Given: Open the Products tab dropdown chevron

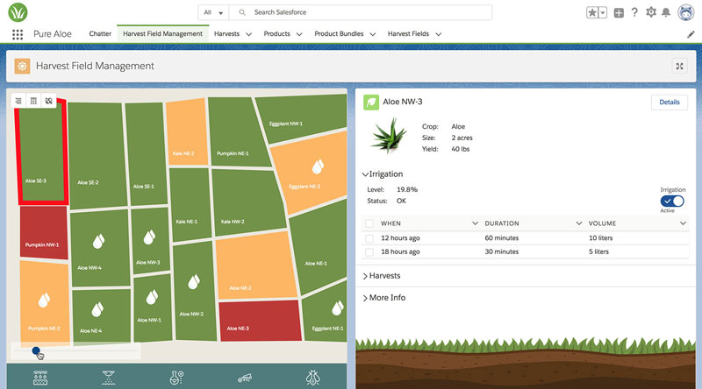Looking at the screenshot, I should click(x=299, y=34).
